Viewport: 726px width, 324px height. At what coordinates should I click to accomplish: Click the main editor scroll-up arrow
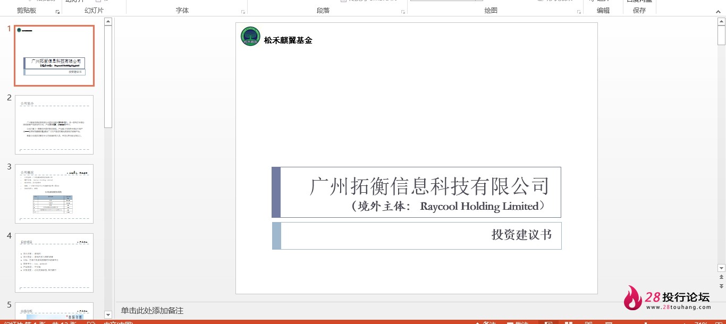(721, 21)
